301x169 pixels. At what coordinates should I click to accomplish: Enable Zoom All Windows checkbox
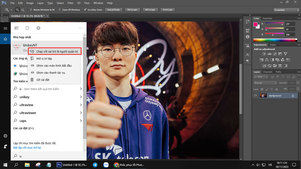tap(60, 10)
